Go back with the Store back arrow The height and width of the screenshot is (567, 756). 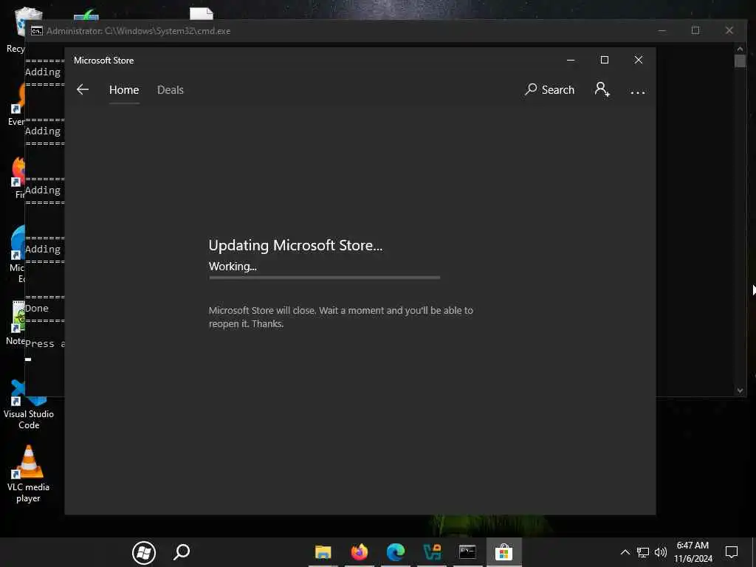point(83,89)
